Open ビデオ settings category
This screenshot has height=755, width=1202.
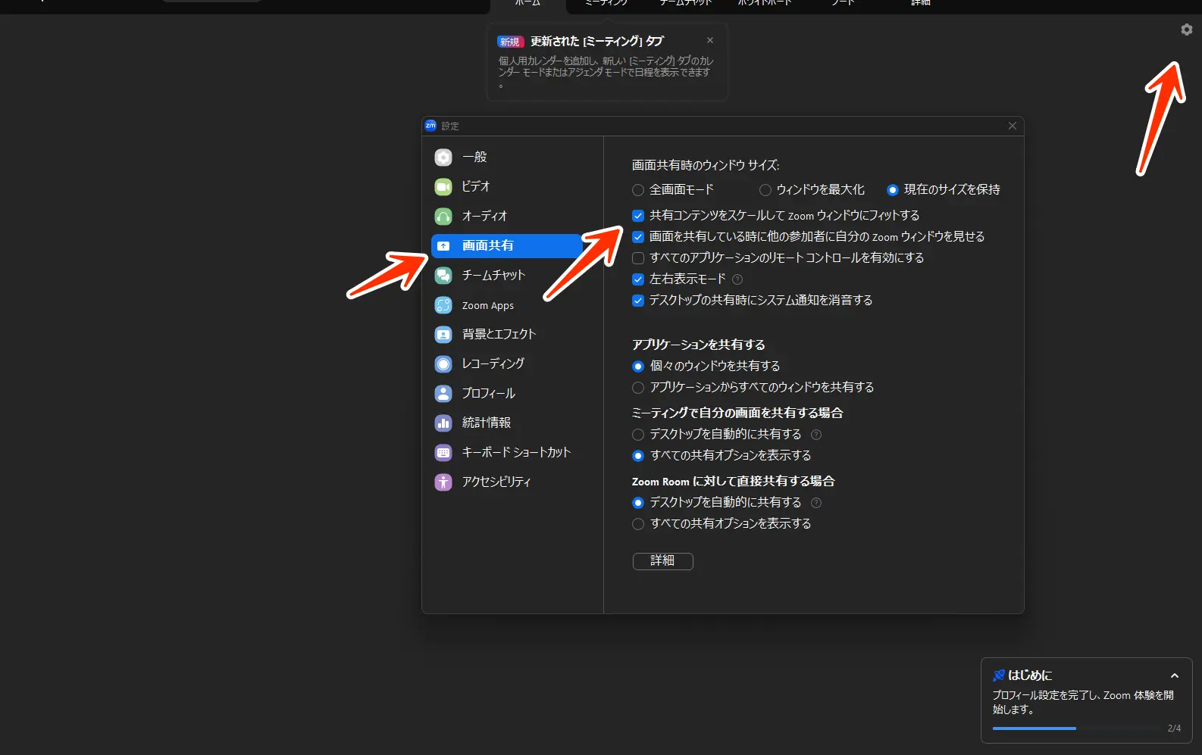(506, 186)
